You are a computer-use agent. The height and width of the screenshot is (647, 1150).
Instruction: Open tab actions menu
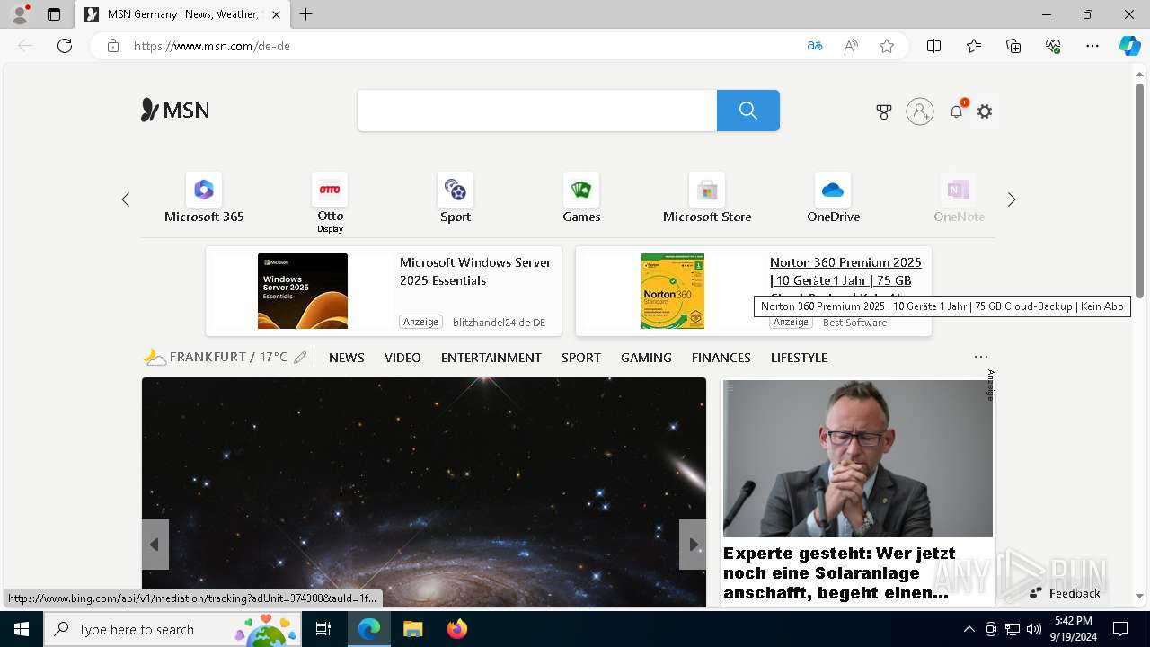[54, 14]
